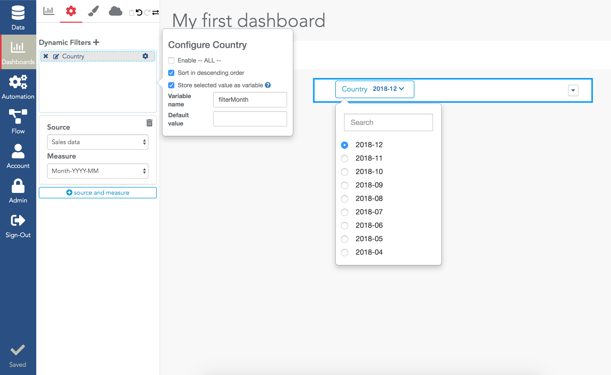This screenshot has height=375, width=611.
Task: Click help icon next to store variable
Action: [268, 85]
